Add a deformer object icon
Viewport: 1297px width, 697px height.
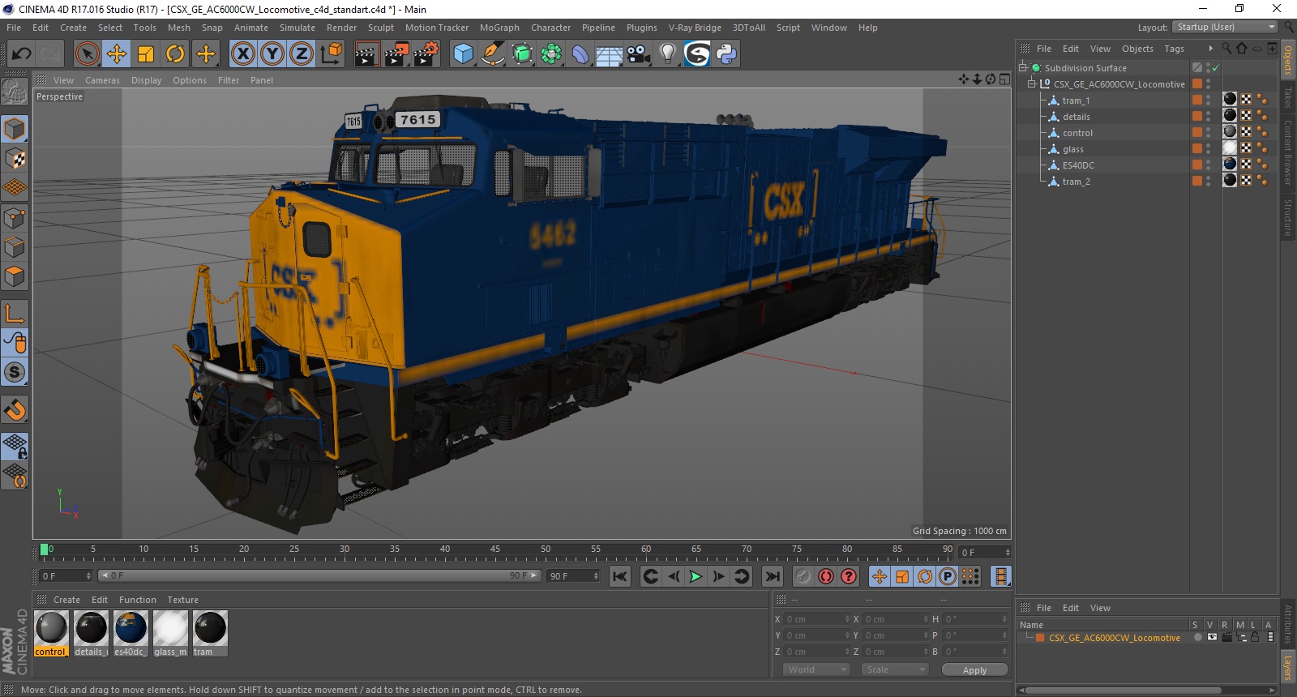[580, 54]
